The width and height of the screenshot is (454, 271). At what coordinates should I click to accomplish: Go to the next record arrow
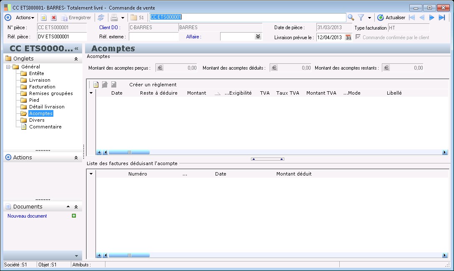[x=432, y=18]
